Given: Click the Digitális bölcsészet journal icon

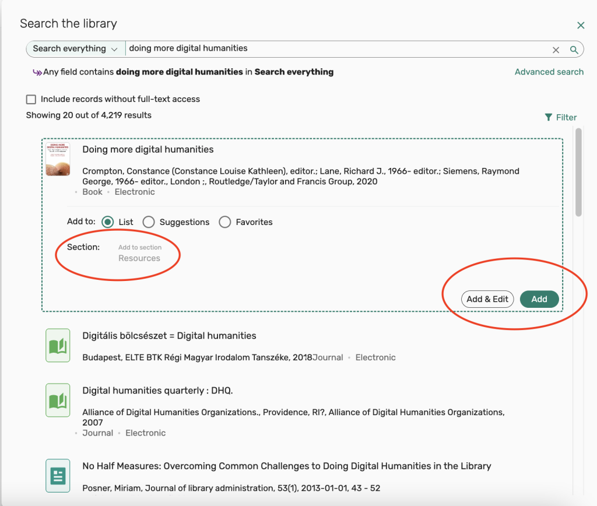Looking at the screenshot, I should (x=58, y=346).
